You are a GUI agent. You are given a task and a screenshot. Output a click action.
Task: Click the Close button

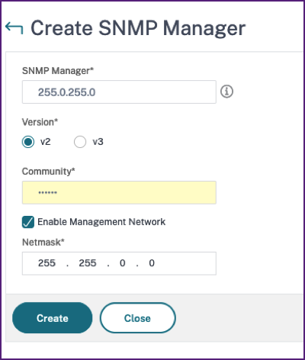[x=137, y=318]
